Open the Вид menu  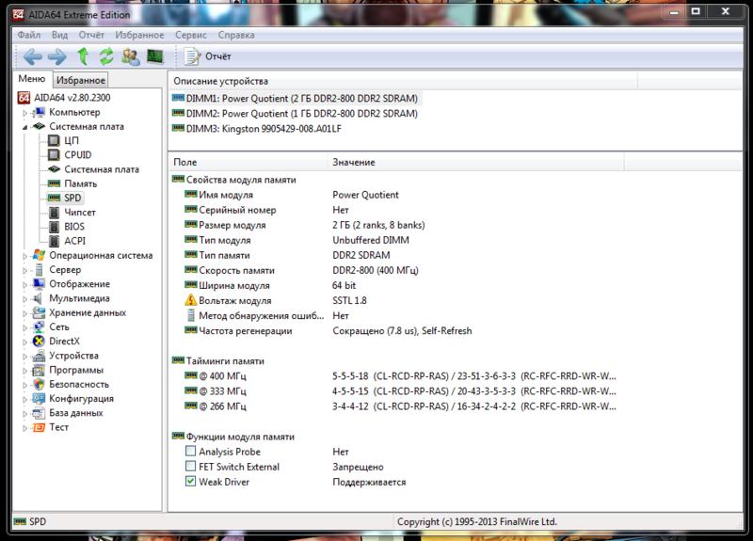(x=59, y=35)
